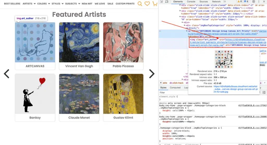
Task: Open the Pablo Picasso artist label
Action: point(123,66)
